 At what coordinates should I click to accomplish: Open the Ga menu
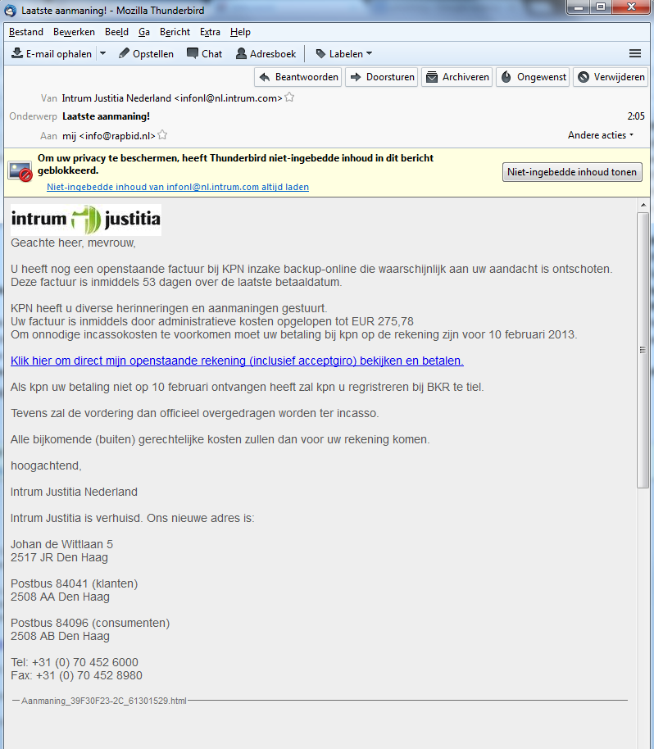[144, 32]
